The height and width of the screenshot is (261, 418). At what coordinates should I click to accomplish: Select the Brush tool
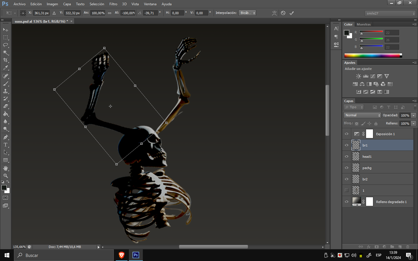pos(6,84)
